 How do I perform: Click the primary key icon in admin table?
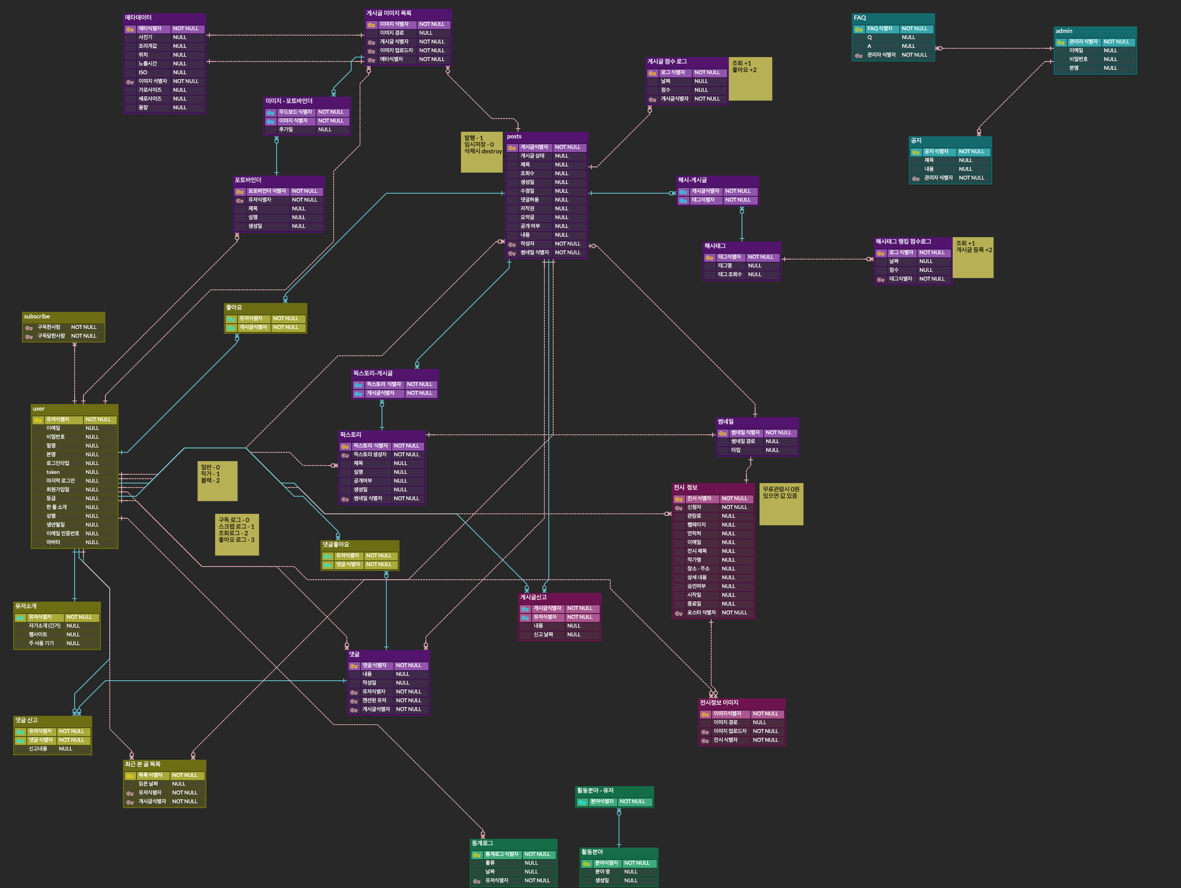[1060, 42]
